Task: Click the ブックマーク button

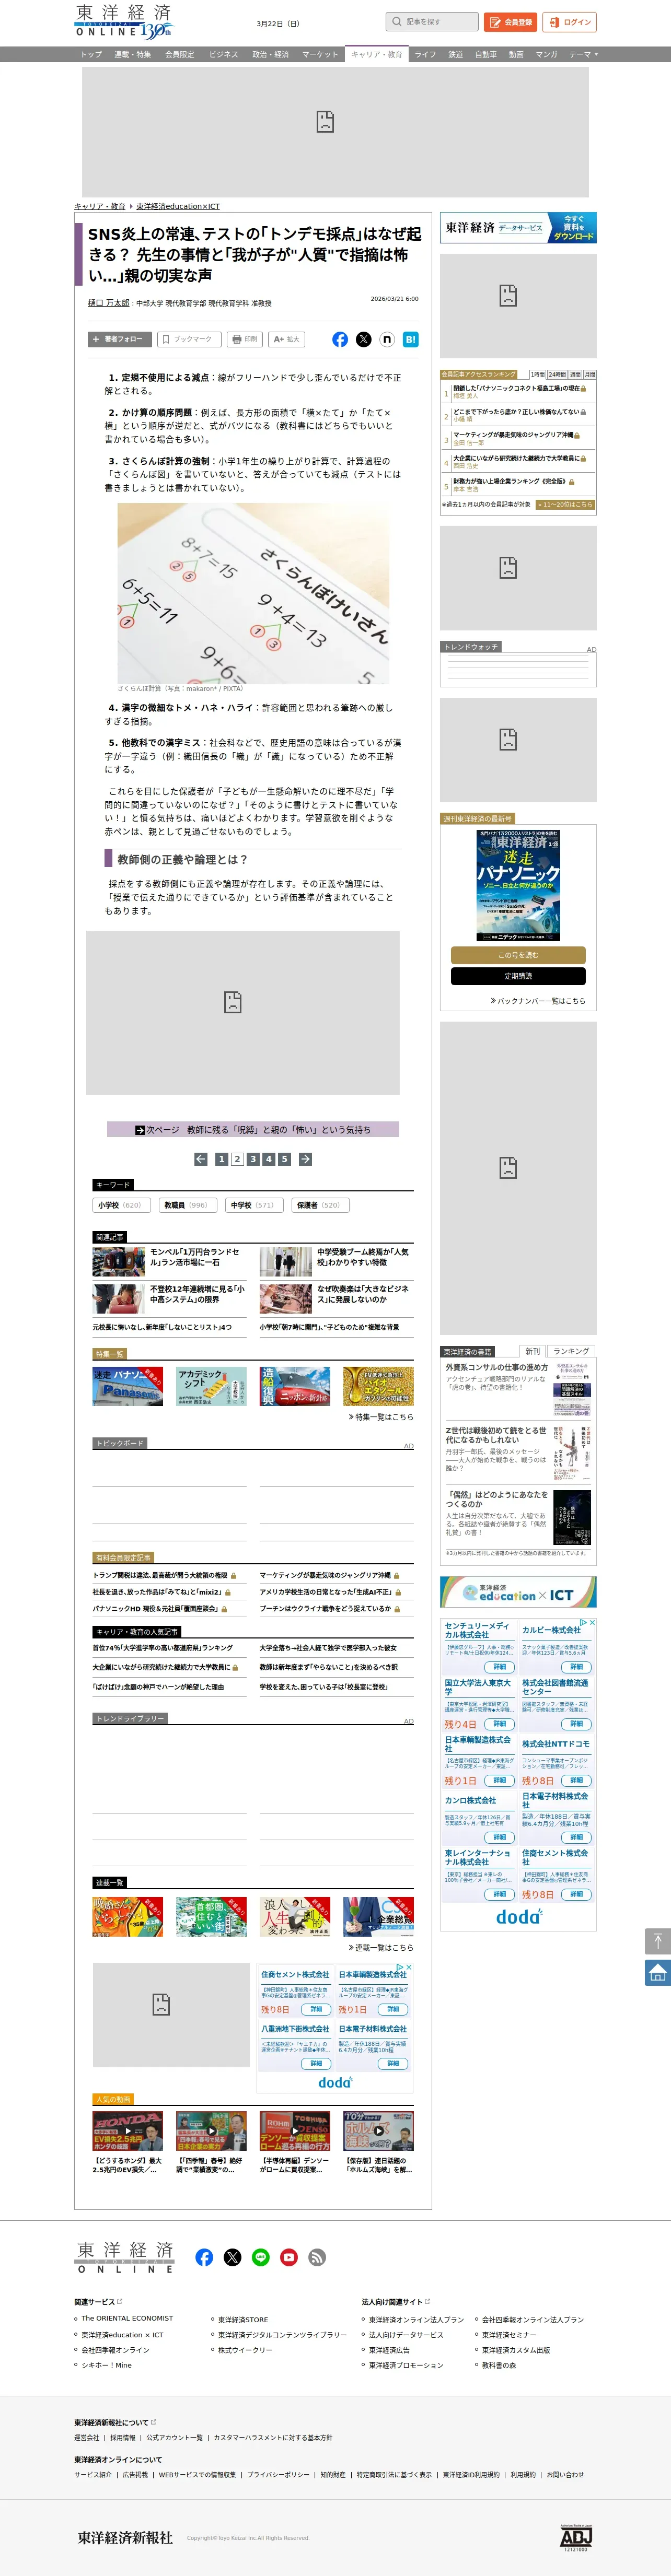Action: 189,339
